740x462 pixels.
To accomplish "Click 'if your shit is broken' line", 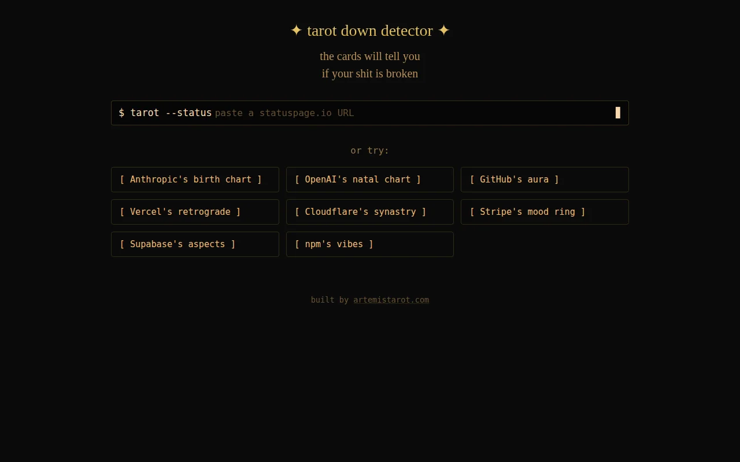I will coord(370,73).
